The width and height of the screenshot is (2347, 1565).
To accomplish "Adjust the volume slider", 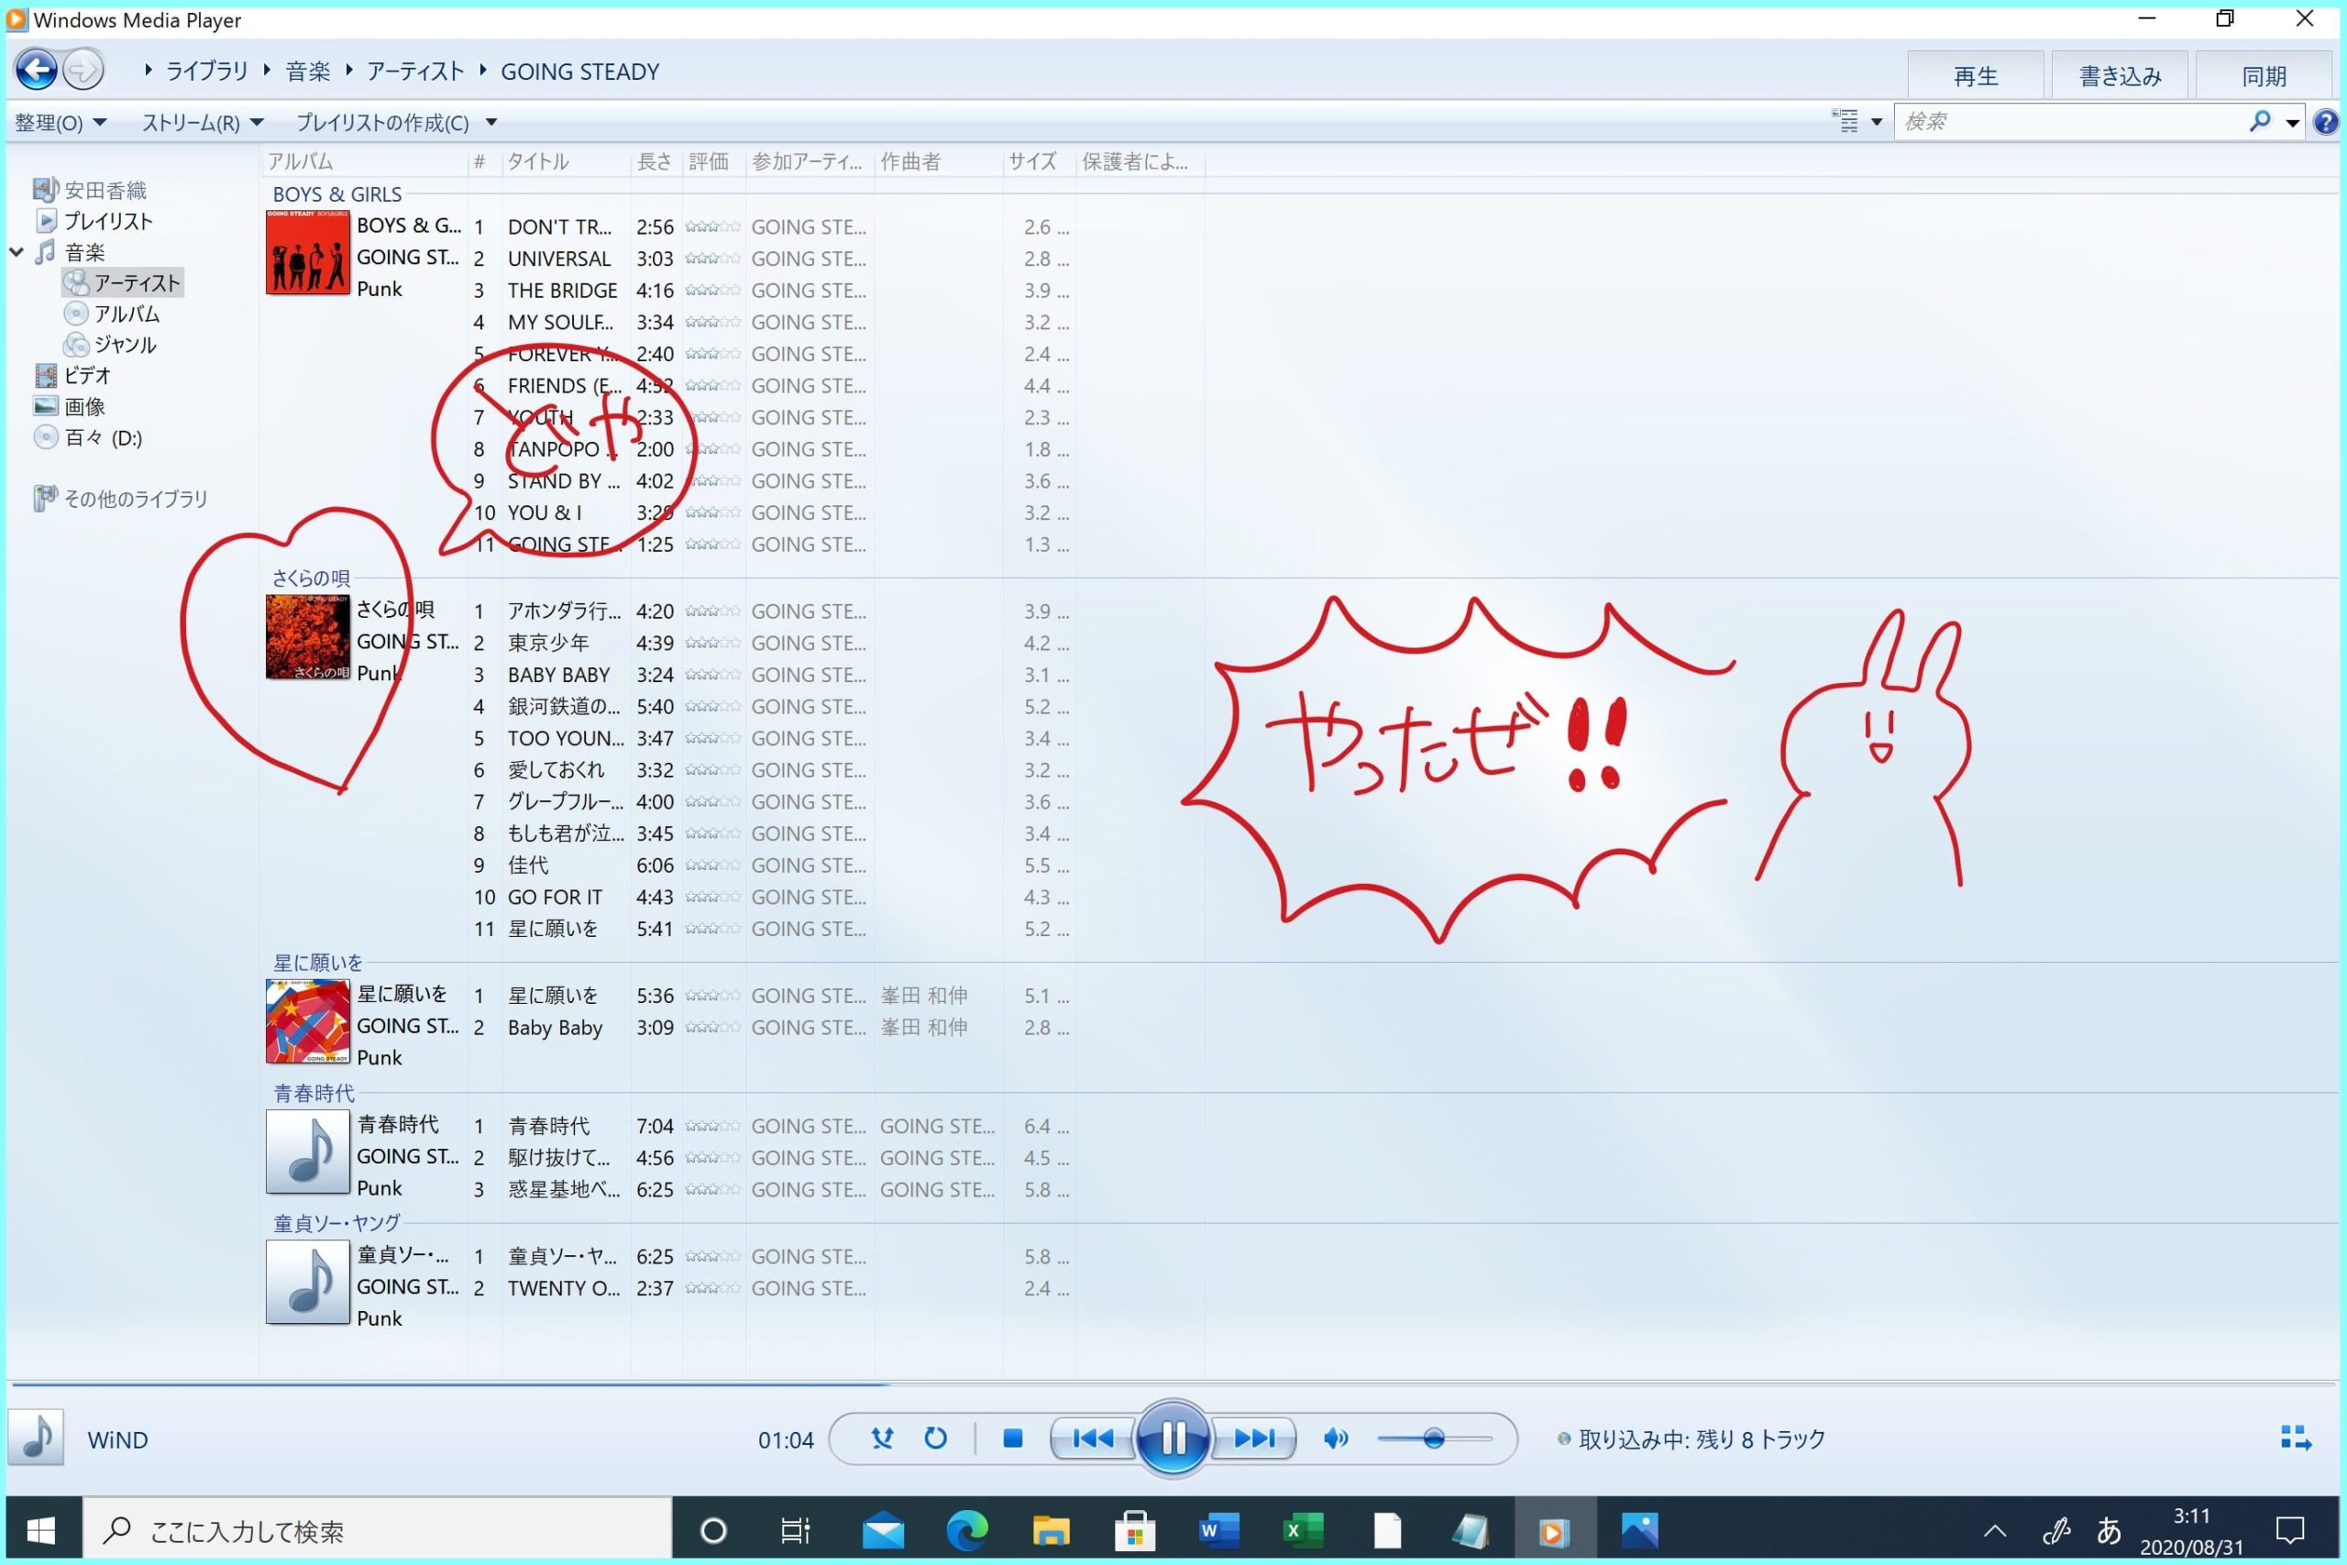I will [1434, 1438].
